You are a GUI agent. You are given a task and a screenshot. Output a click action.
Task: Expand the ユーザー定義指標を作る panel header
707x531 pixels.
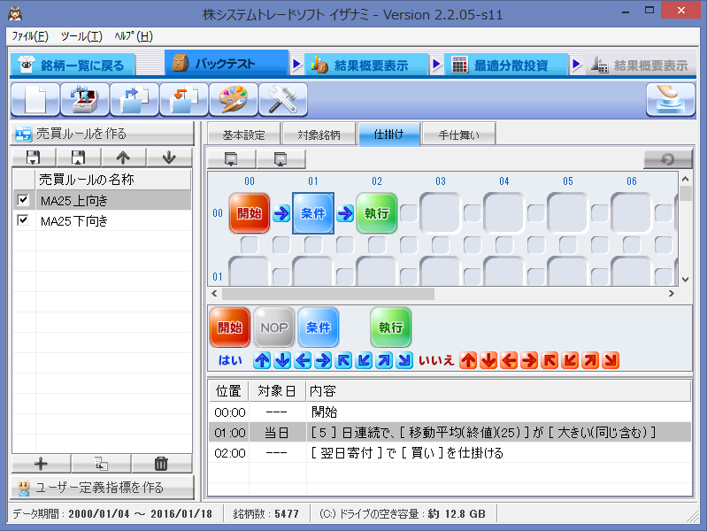(x=103, y=488)
